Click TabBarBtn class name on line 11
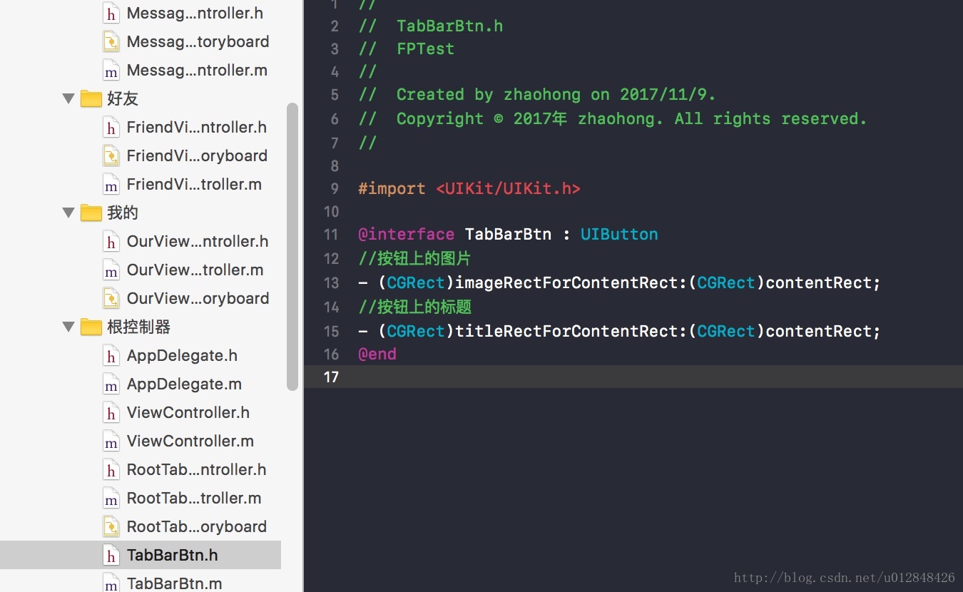This screenshot has height=592, width=963. [508, 234]
